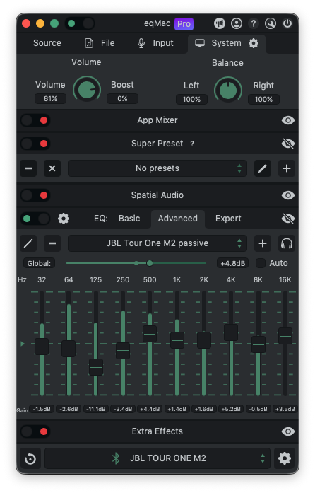Remove super preset with minus button

[x=28, y=168]
